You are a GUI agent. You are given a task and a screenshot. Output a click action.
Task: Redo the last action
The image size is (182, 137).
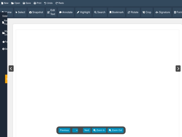click(x=60, y=3)
